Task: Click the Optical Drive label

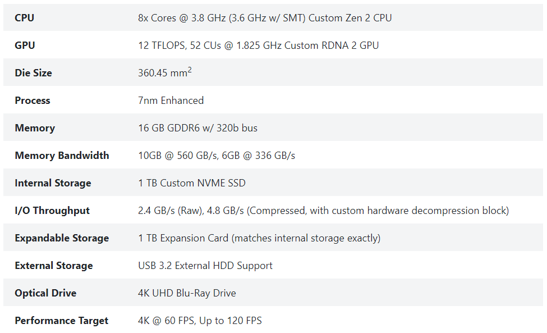Action: pyautogui.click(x=45, y=293)
